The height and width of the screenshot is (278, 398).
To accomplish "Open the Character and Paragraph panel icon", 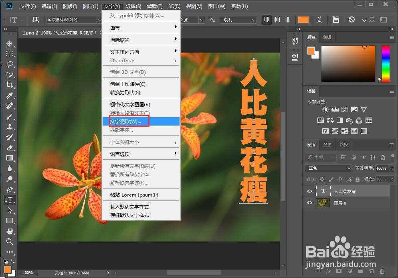I will pos(336,20).
